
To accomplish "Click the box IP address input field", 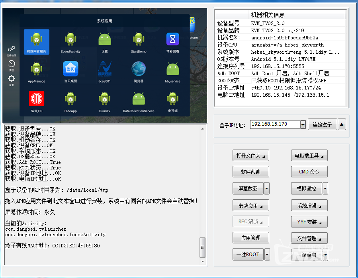I will tap(275, 124).
